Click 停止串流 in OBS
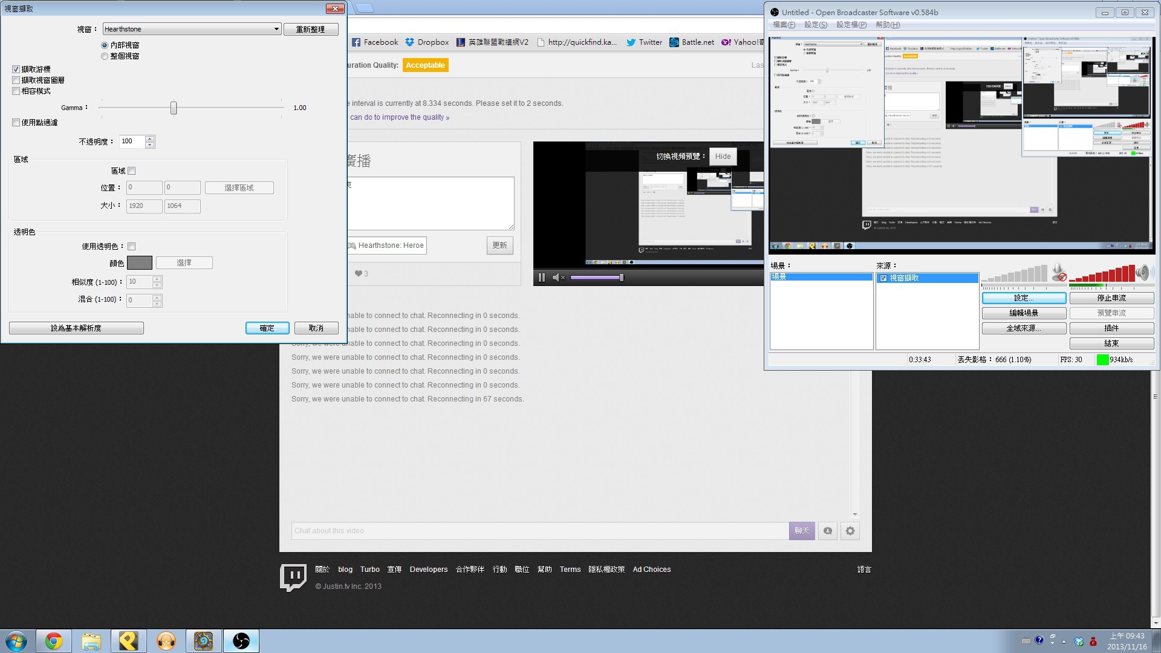1161x653 pixels. [1111, 298]
